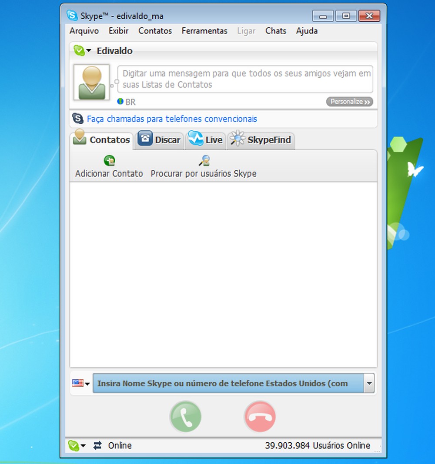This screenshot has width=435, height=464.
Task: Click the BR location globe icon
Action: (x=120, y=101)
